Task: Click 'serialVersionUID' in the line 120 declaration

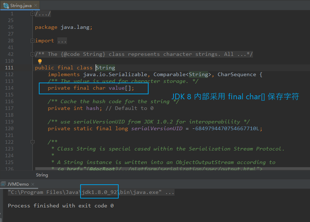Action: coord(157,128)
